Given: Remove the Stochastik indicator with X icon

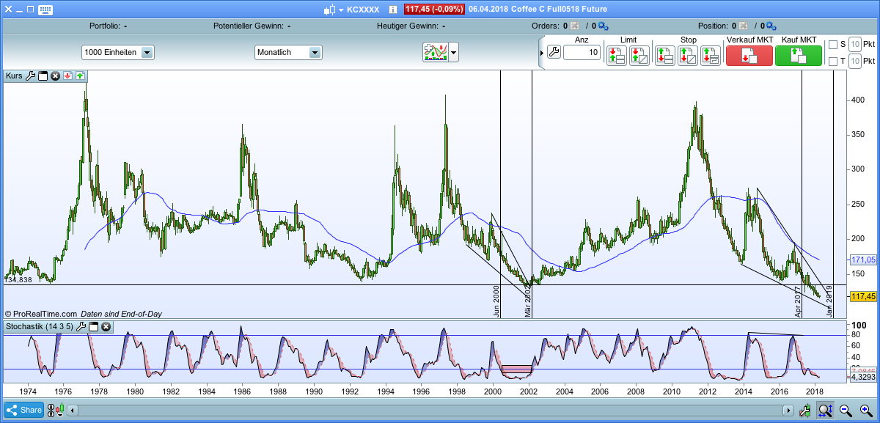Looking at the screenshot, I should coord(106,326).
